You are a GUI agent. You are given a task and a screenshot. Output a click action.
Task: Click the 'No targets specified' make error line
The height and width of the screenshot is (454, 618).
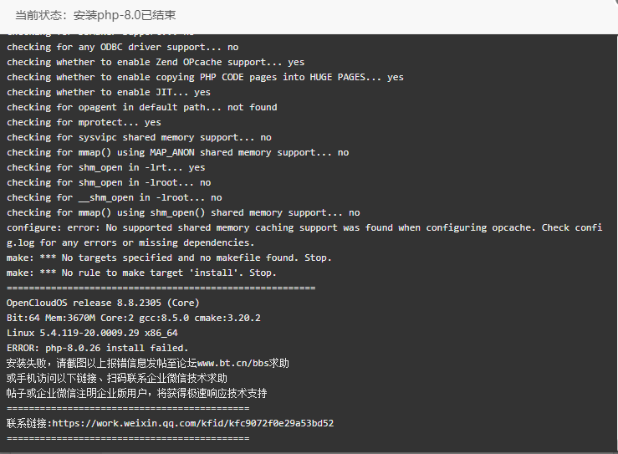point(169,258)
